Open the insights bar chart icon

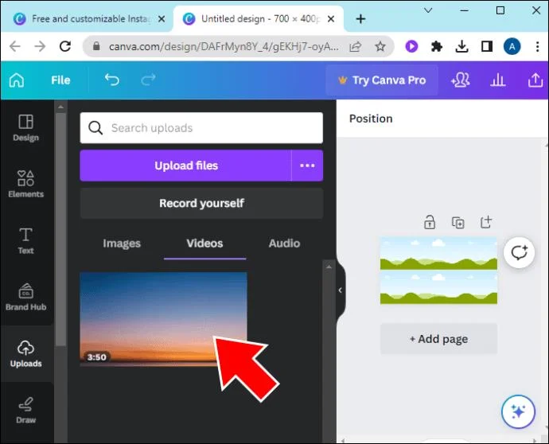pyautogui.click(x=497, y=80)
